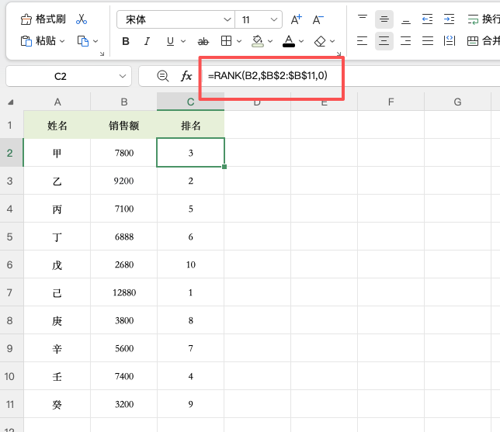Toggle horizontal center alignment
Screen dimensions: 500x432
tap(384, 41)
